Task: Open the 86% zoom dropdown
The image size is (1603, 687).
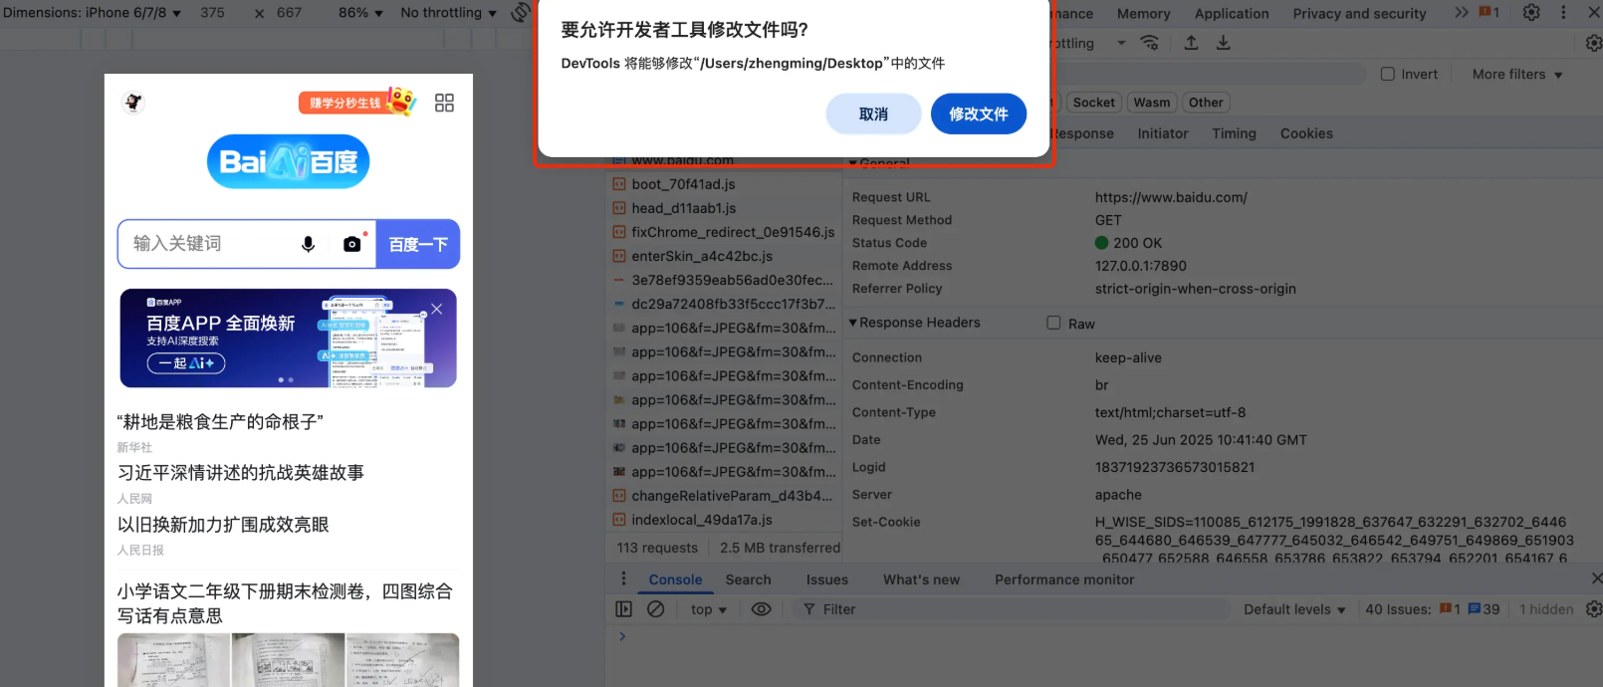Action: (x=360, y=13)
